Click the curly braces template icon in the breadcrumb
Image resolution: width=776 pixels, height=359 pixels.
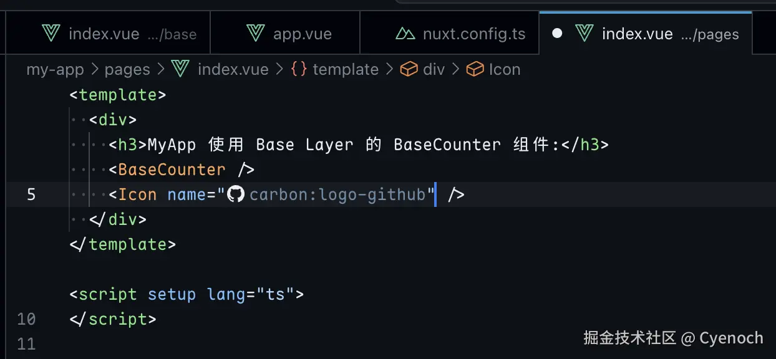click(x=299, y=69)
